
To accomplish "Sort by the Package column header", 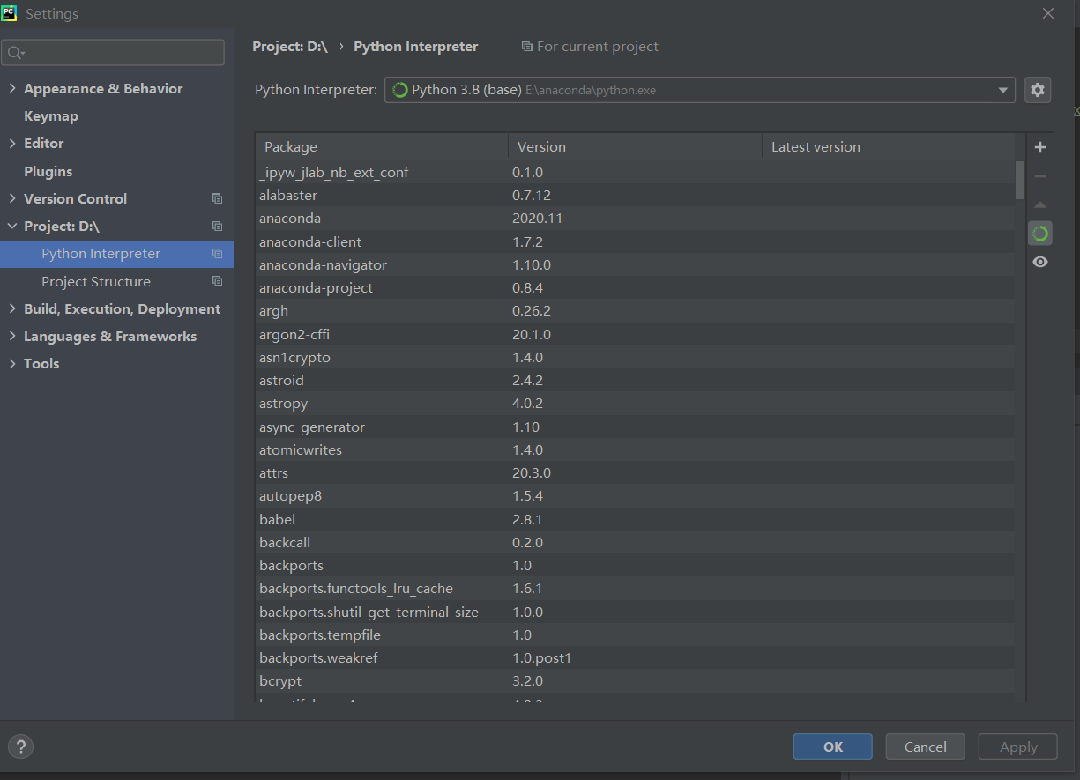I will (x=382, y=147).
